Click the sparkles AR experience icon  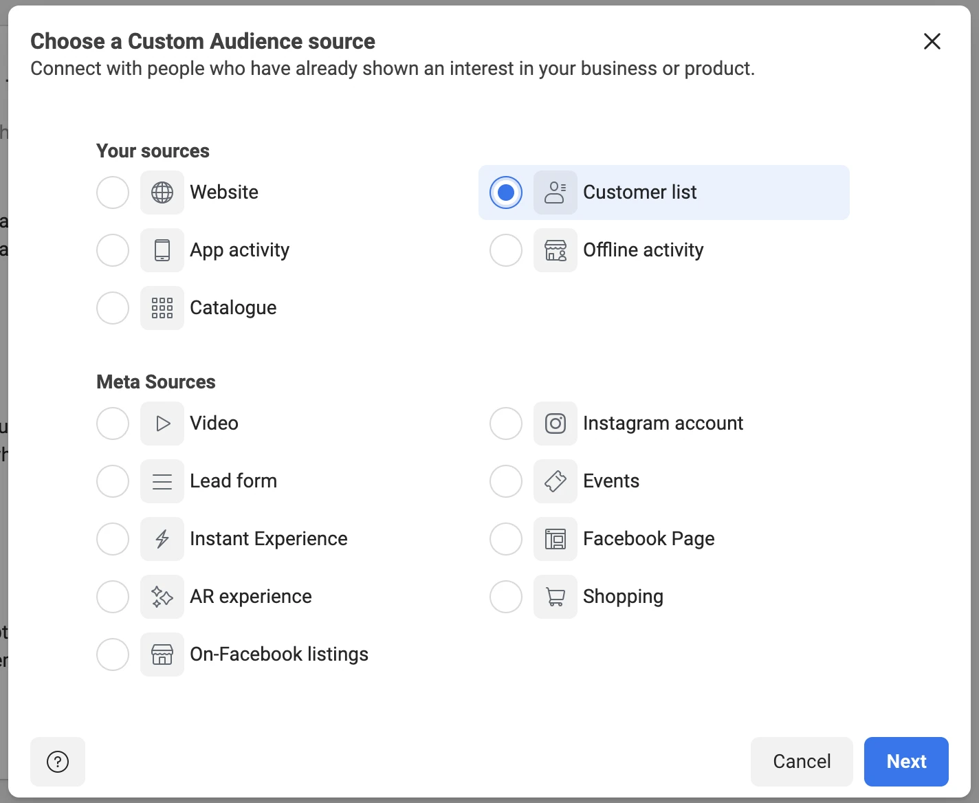162,597
